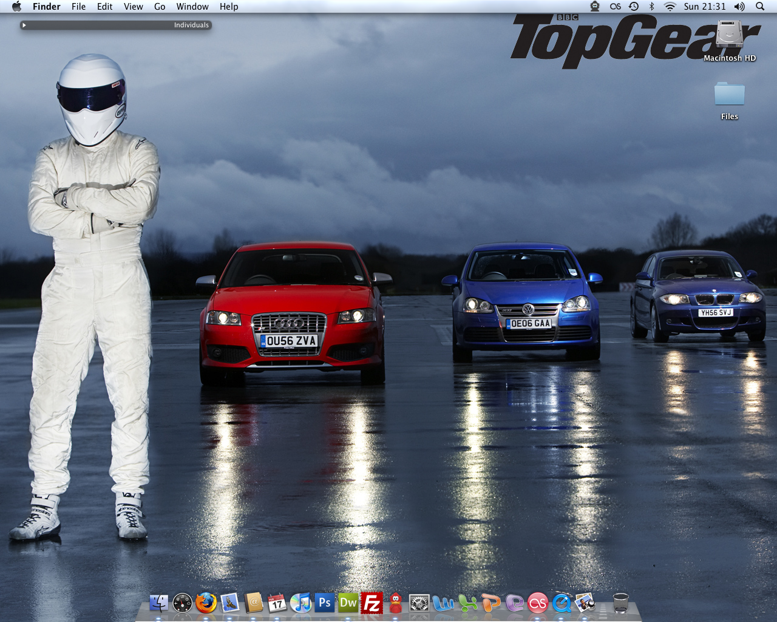Viewport: 777px width, 622px height.
Task: Open the File menu
Action: point(78,7)
